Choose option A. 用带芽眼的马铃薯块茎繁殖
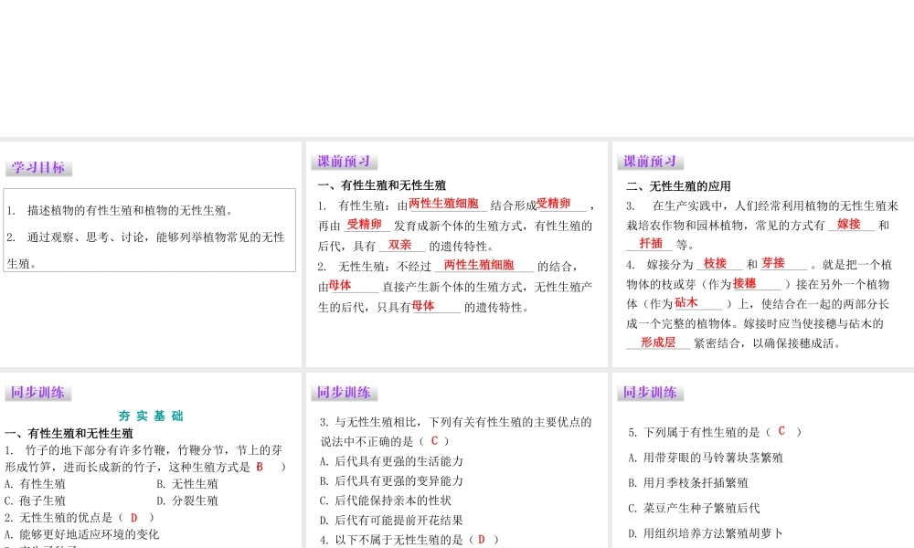The image size is (914, 548). 706,458
